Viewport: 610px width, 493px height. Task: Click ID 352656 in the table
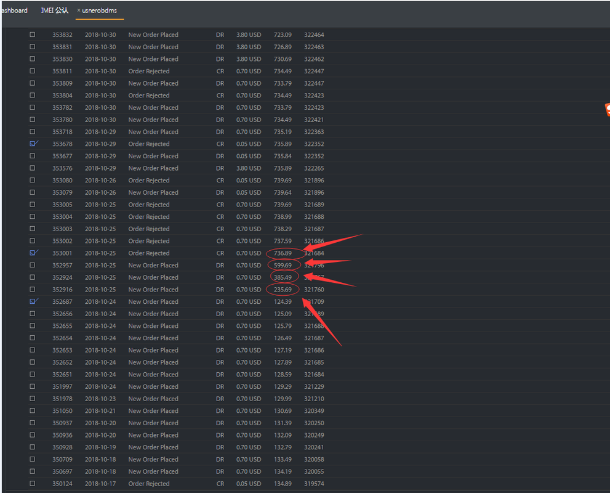click(62, 314)
